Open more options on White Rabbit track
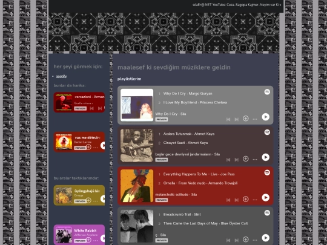 [95, 241]
